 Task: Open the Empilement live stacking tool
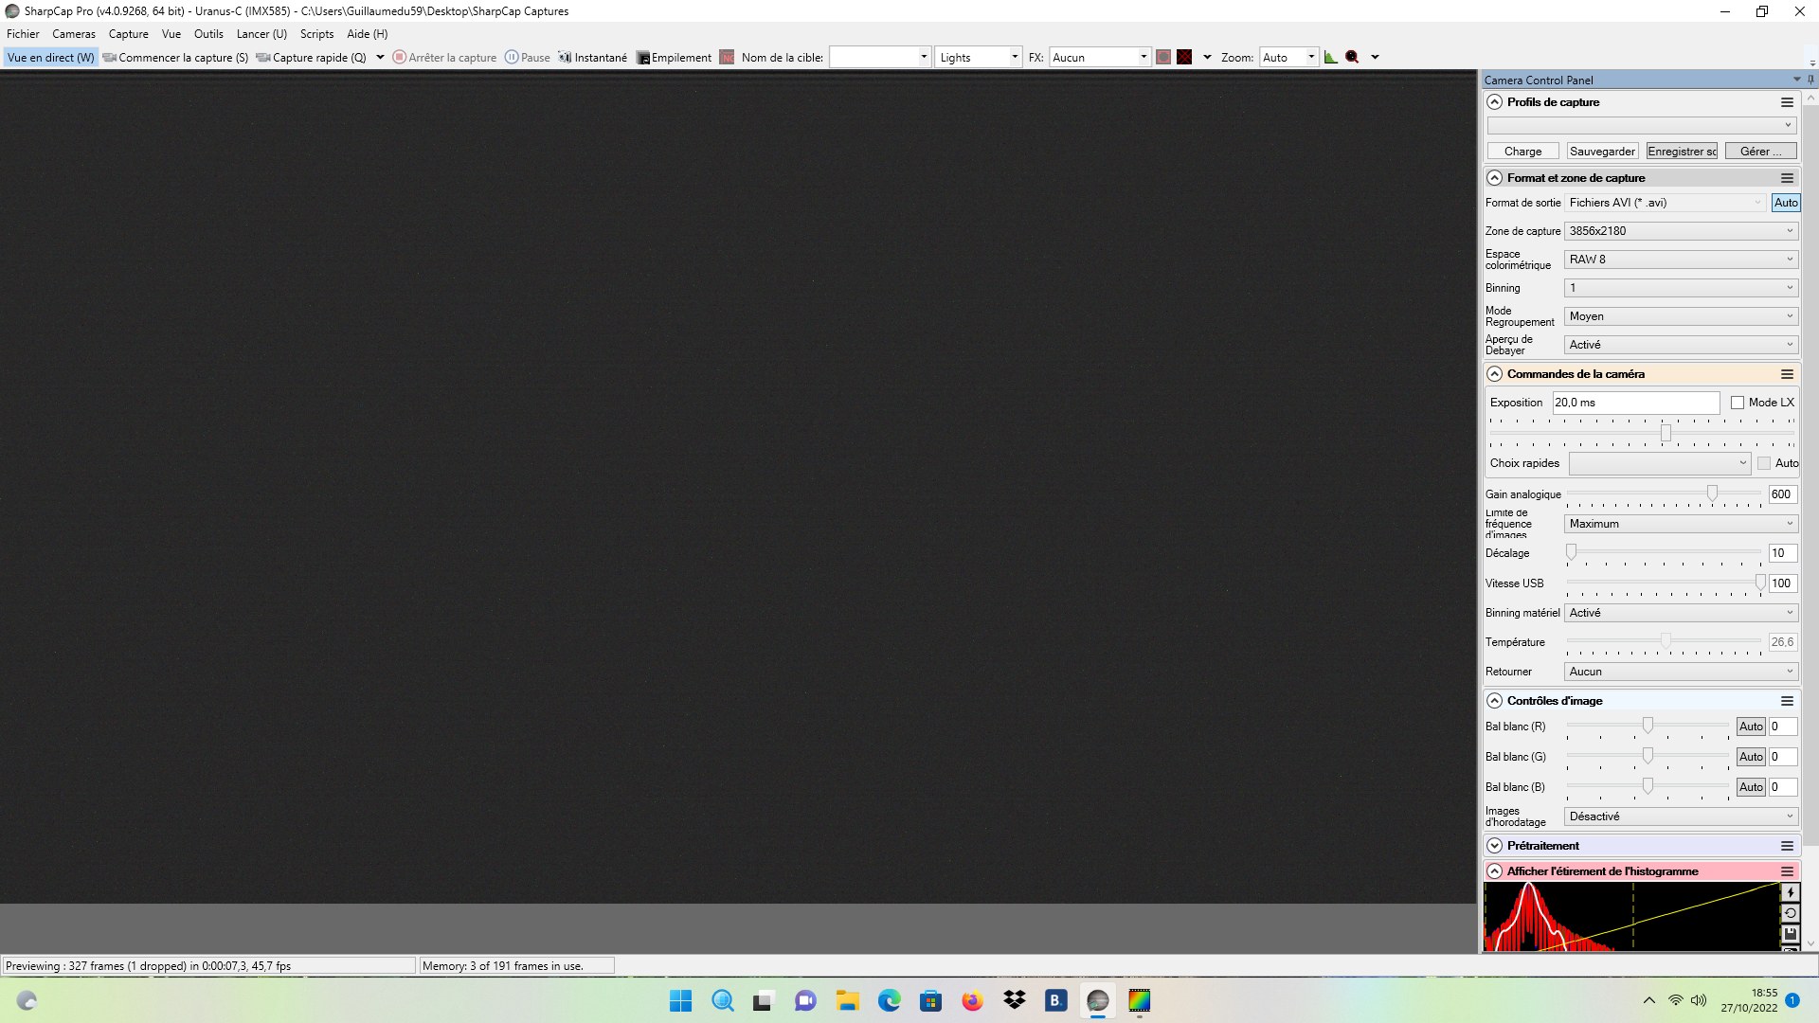674,57
